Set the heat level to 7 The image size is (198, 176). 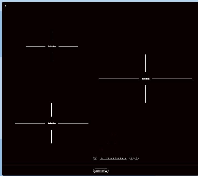pyautogui.click(x=121, y=158)
